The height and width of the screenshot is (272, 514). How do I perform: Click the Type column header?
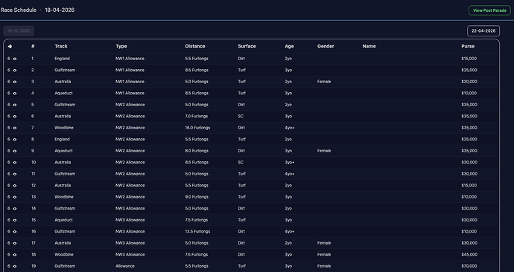(121, 46)
